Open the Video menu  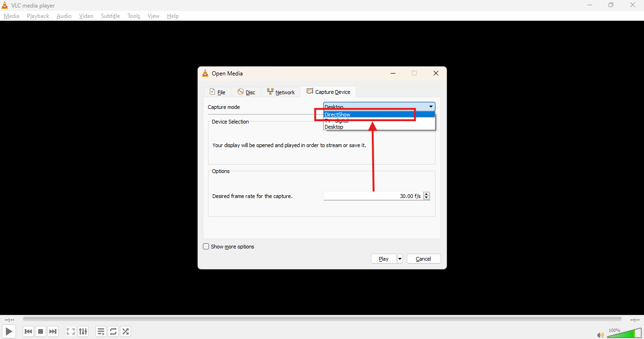pos(86,16)
